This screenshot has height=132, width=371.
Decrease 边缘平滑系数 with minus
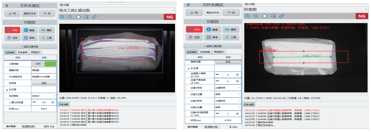[x=217, y=81]
